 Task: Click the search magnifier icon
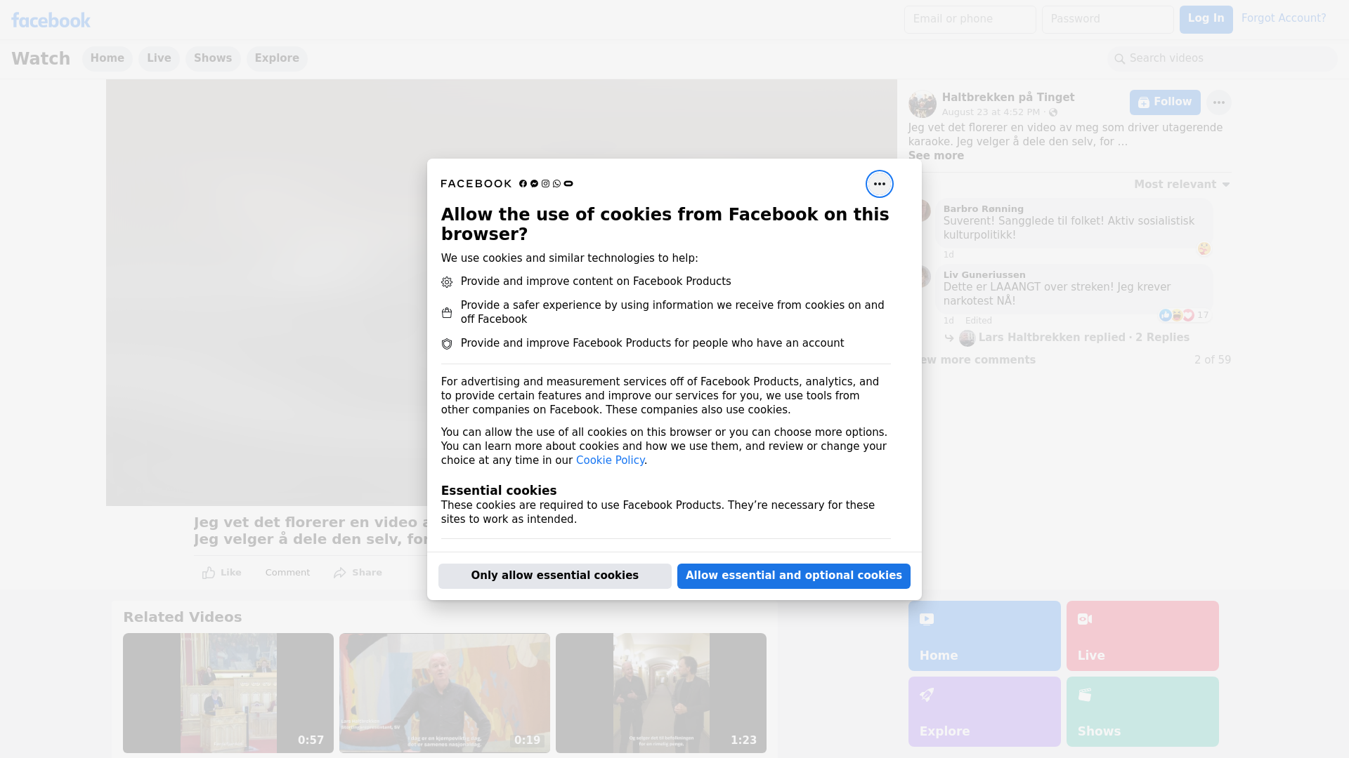1119,59
